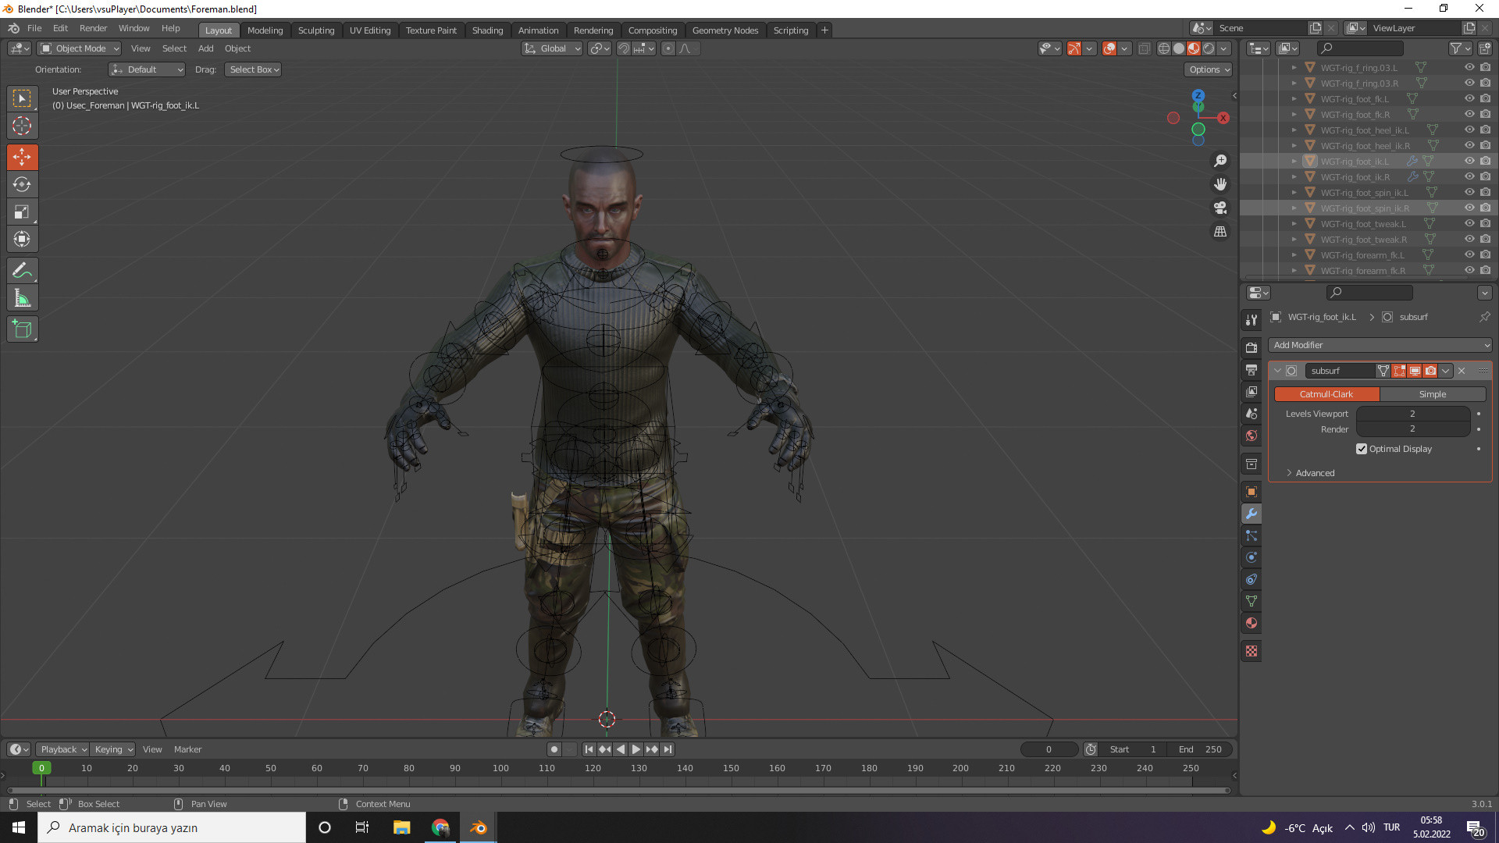
Task: Disable rendering for WGT-rig_foot_spin_ik.R
Action: coord(1485,208)
